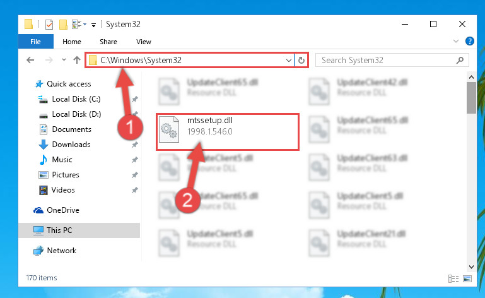The image size is (485, 298).
Task: Click the Search System32 box
Action: point(392,60)
